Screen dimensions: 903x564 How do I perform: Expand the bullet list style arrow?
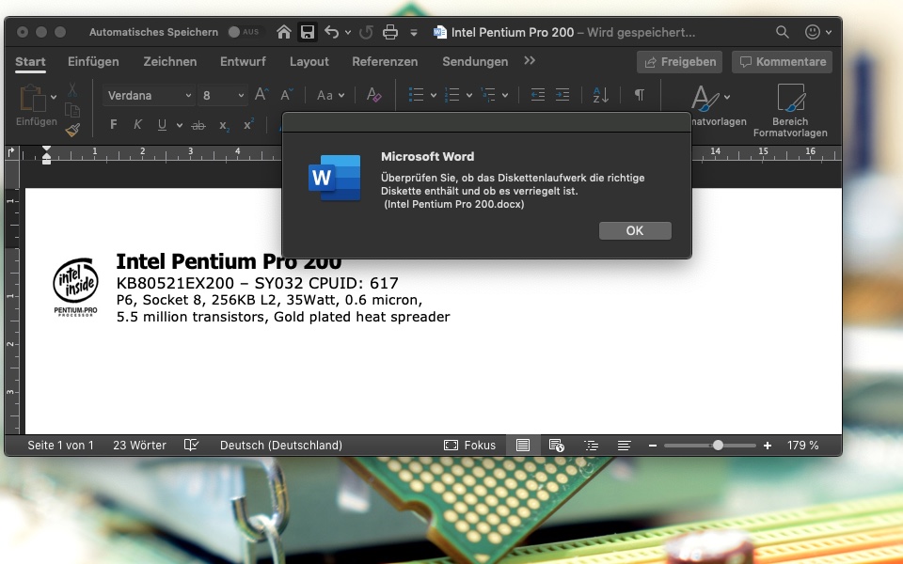point(433,96)
